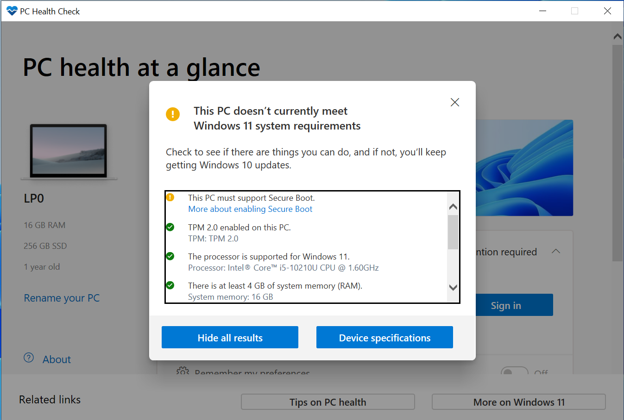The image size is (624, 420).
Task: Click the results list scroll down arrow
Action: 453,288
